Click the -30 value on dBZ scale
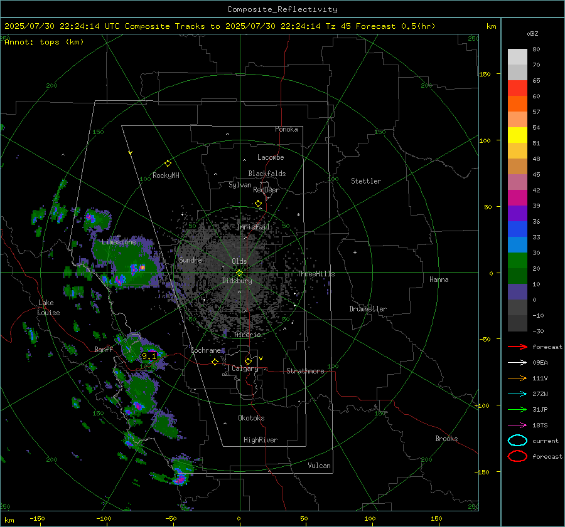This screenshot has height=527, width=565. pyautogui.click(x=539, y=331)
